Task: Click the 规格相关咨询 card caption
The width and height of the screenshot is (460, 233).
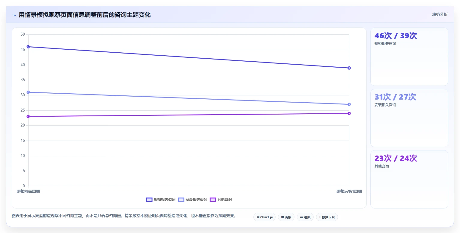Action: coord(385,44)
